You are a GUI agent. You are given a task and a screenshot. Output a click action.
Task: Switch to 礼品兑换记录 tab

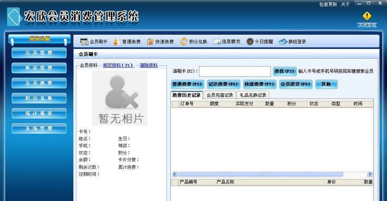pos(253,95)
